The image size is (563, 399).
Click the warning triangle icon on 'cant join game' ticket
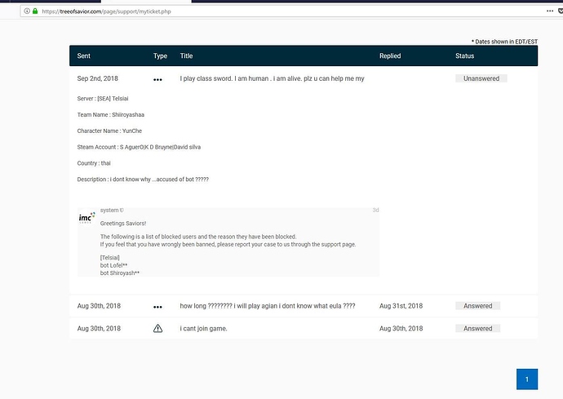click(157, 329)
